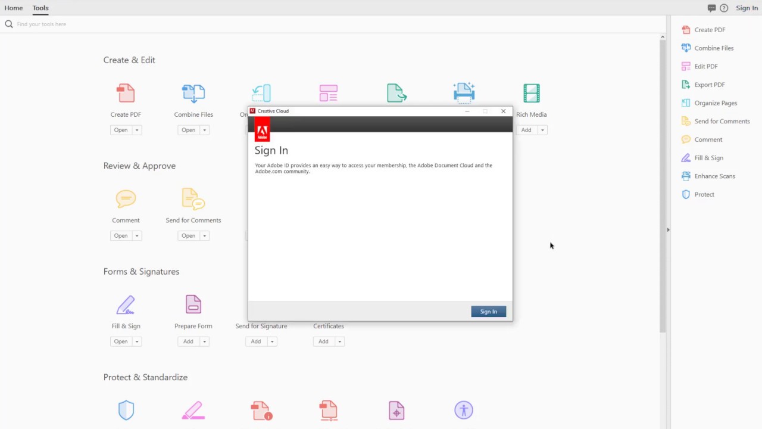
Task: Click the Redact pink marker icon
Action: (193, 410)
